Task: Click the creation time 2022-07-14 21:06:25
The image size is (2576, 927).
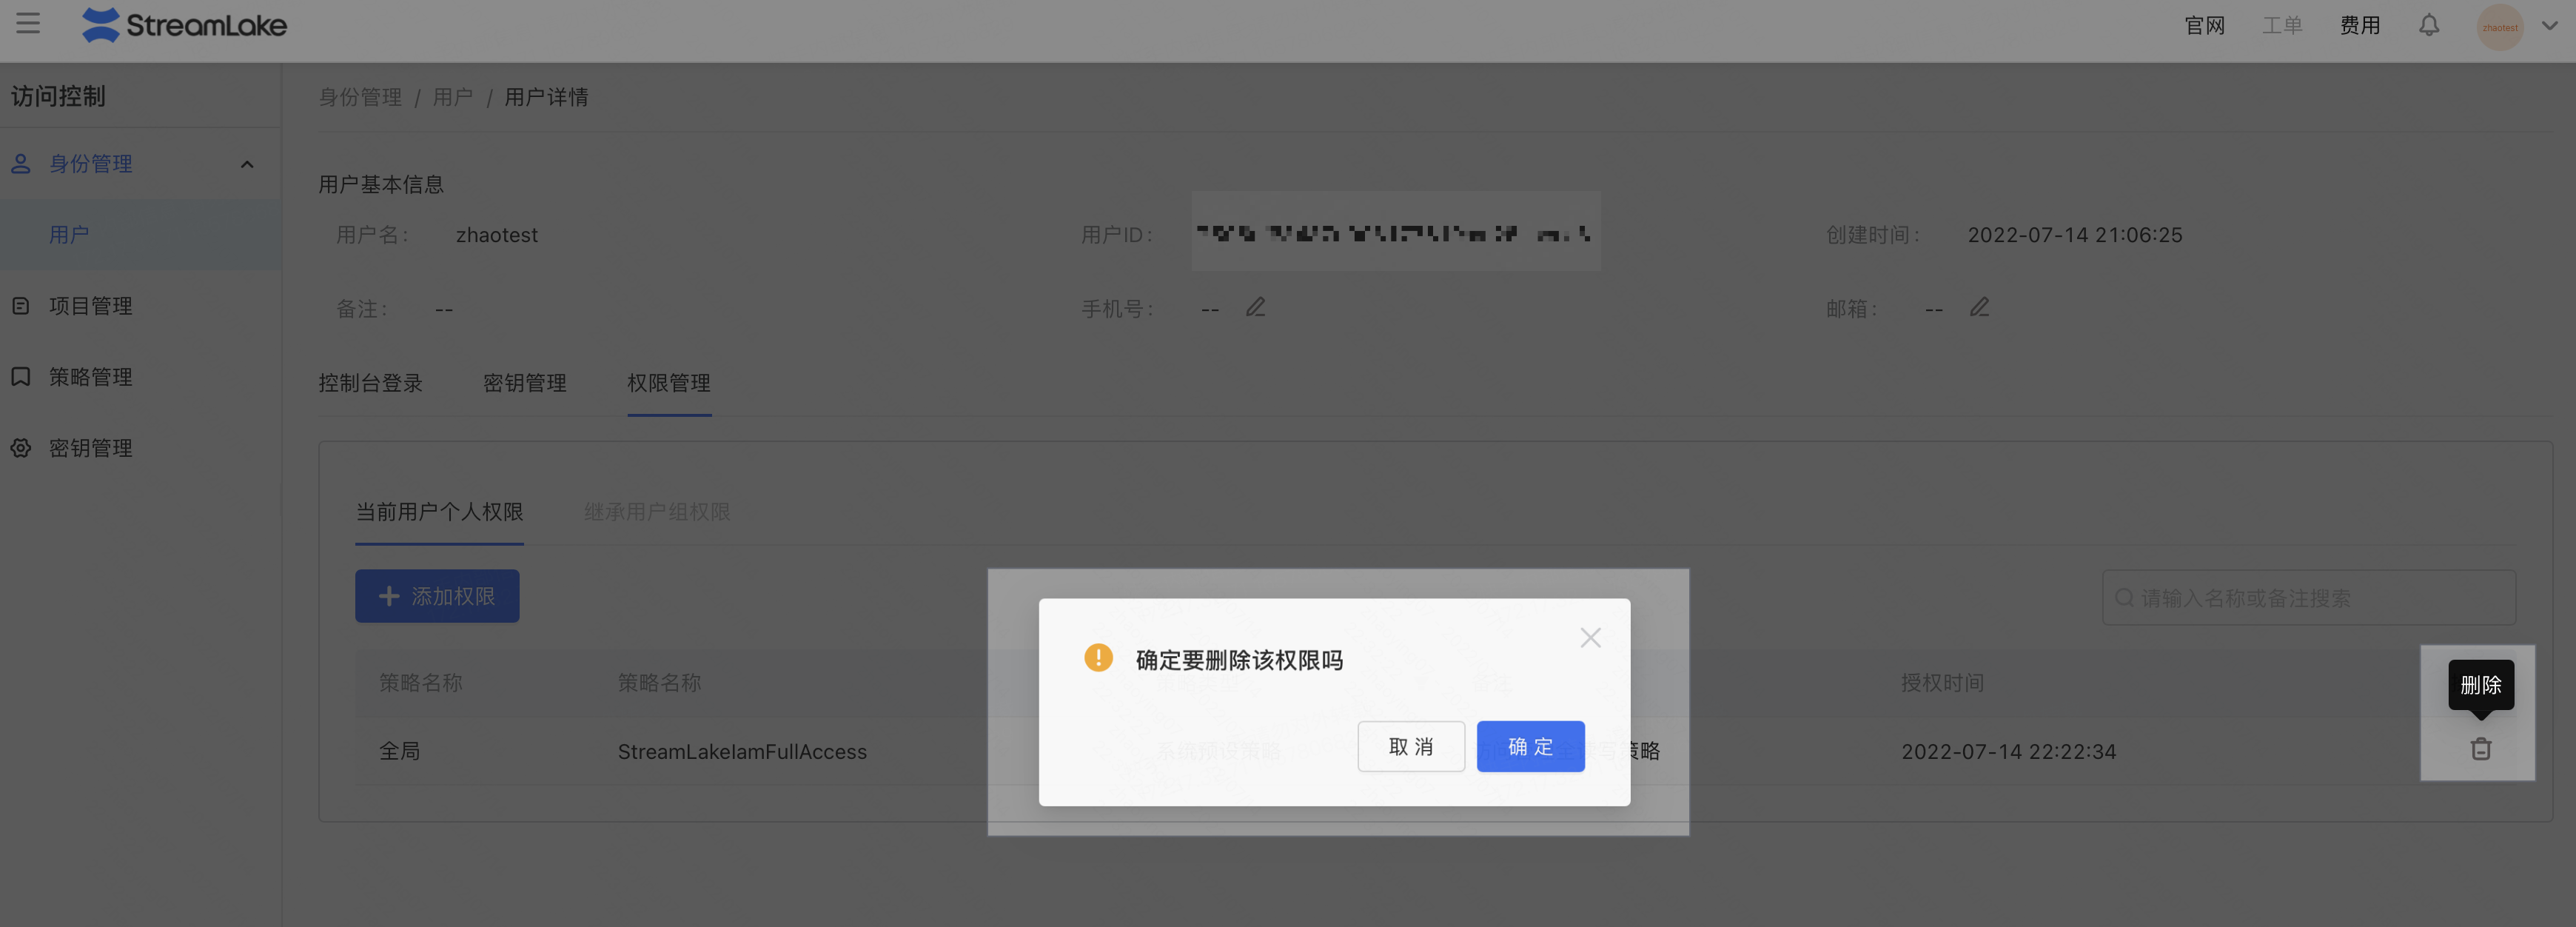Action: click(x=2075, y=235)
